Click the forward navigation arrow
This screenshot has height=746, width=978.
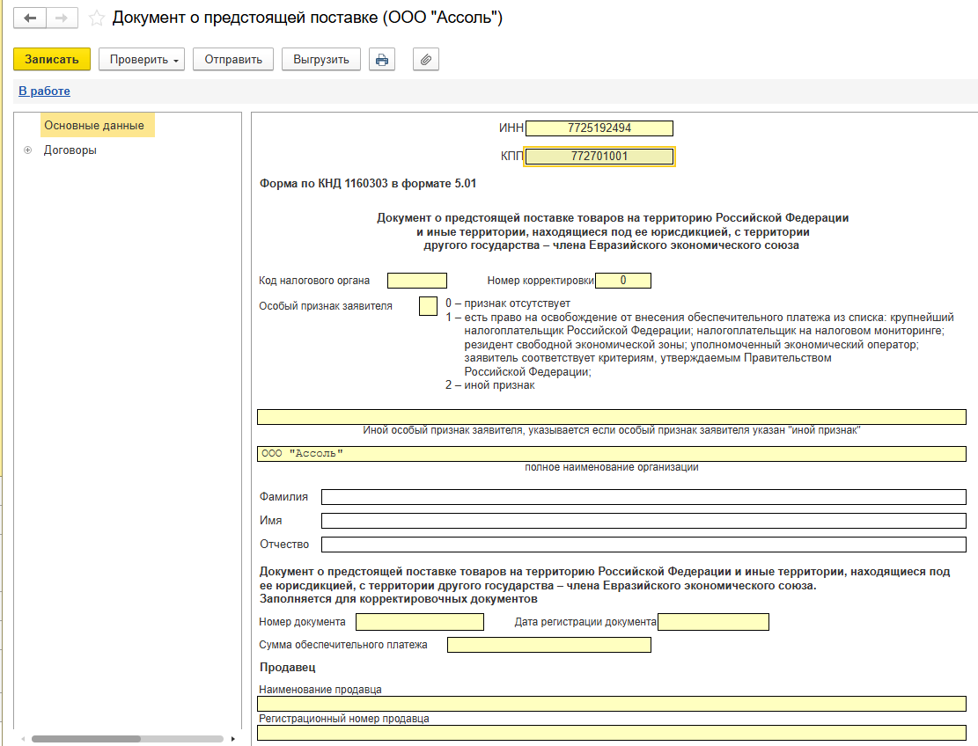[62, 18]
